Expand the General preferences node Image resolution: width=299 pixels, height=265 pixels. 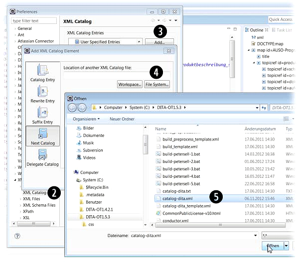pyautogui.click(x=15, y=28)
